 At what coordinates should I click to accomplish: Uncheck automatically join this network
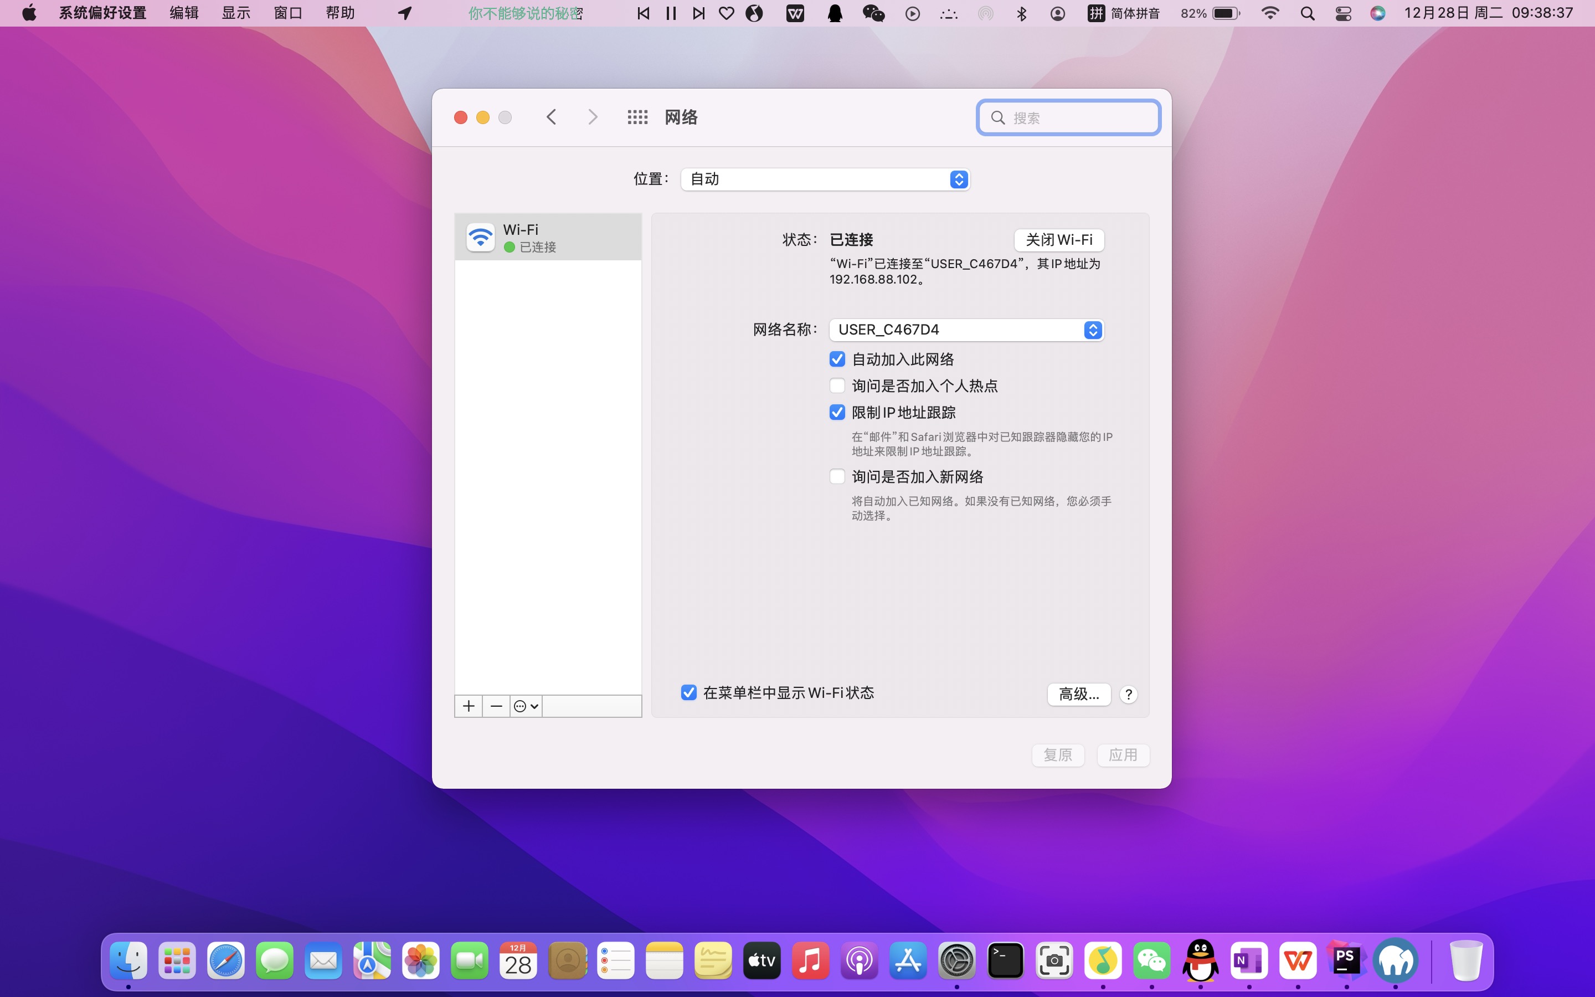coord(837,359)
